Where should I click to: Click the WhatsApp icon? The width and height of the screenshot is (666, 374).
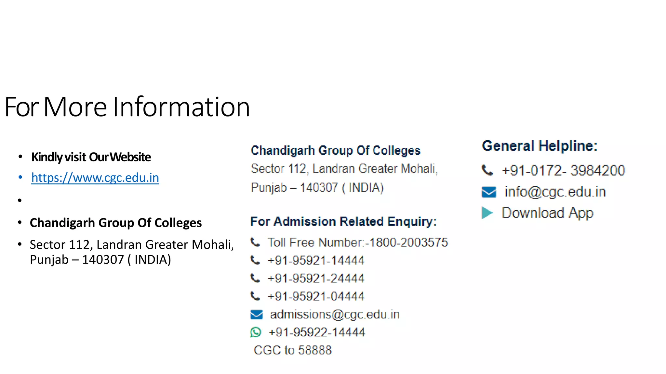(256, 332)
